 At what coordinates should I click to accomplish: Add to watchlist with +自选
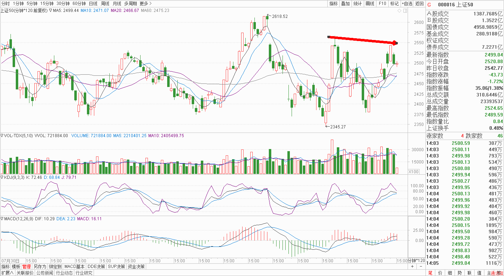tap(407, 4)
